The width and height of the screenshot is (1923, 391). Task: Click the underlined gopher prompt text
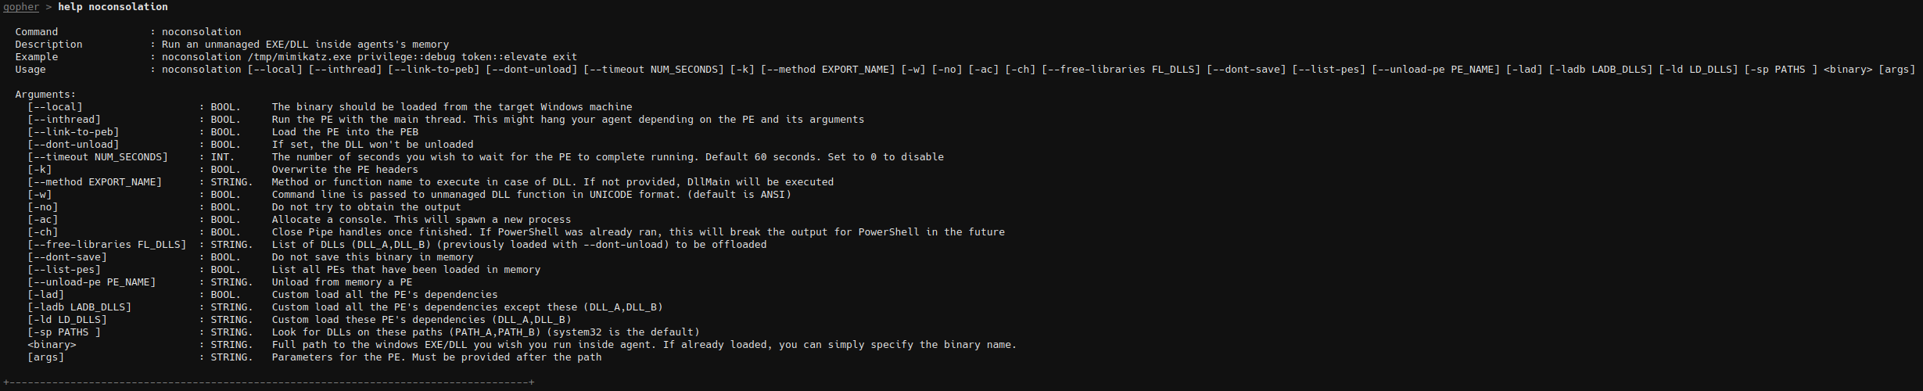tap(21, 7)
